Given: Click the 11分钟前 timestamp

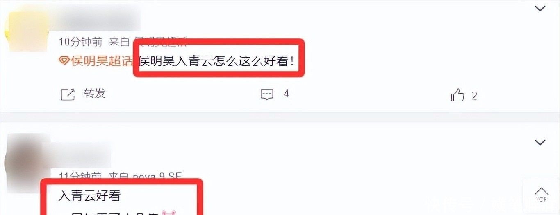Looking at the screenshot, I should point(80,176).
